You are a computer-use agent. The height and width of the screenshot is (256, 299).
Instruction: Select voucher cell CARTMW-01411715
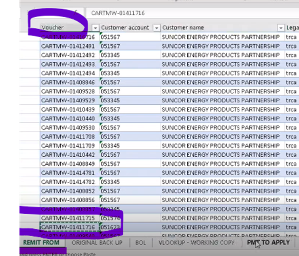tap(70, 218)
